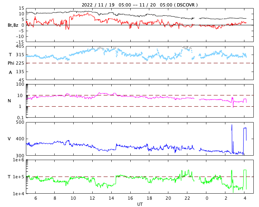Click the 0.1 tick label on density axis

click(x=20, y=118)
